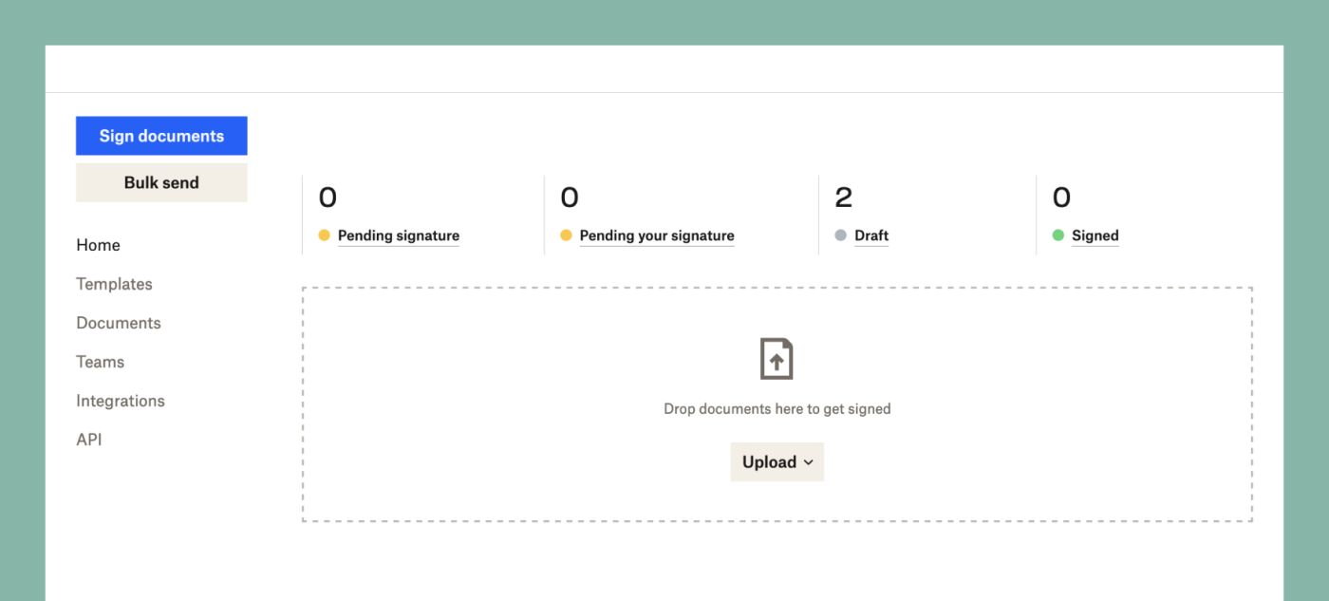Click the Sign documents button
Image resolution: width=1329 pixels, height=601 pixels.
[161, 135]
